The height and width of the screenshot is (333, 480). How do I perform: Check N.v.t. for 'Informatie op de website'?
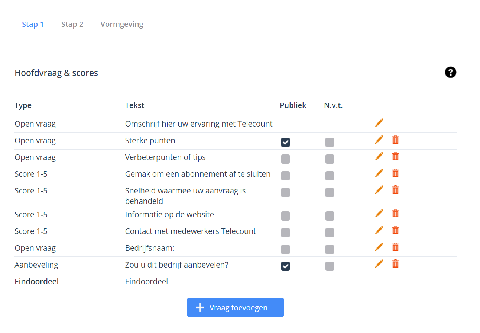[330, 216]
